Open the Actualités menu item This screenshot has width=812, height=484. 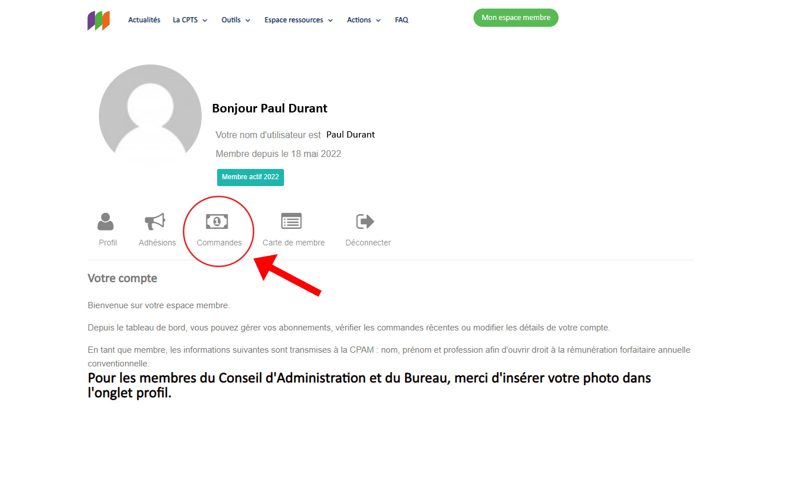tap(144, 20)
